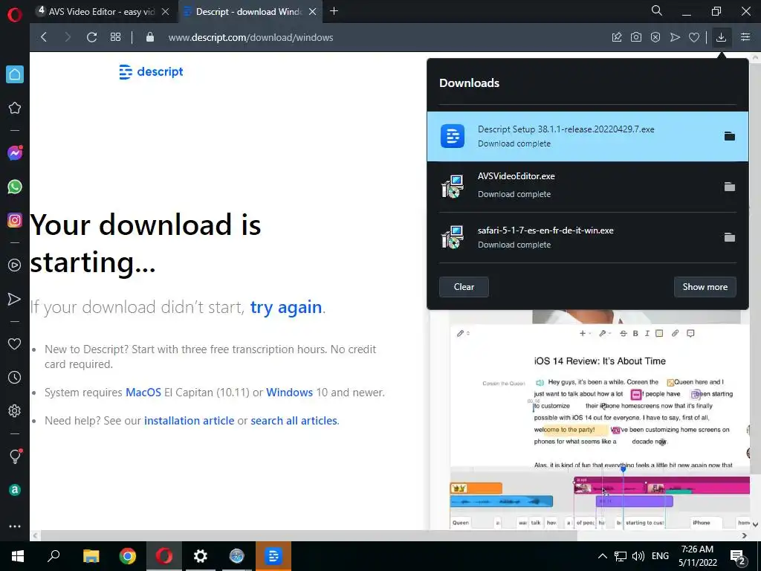Show site security lock info
This screenshot has height=571, width=761.
[x=150, y=37]
